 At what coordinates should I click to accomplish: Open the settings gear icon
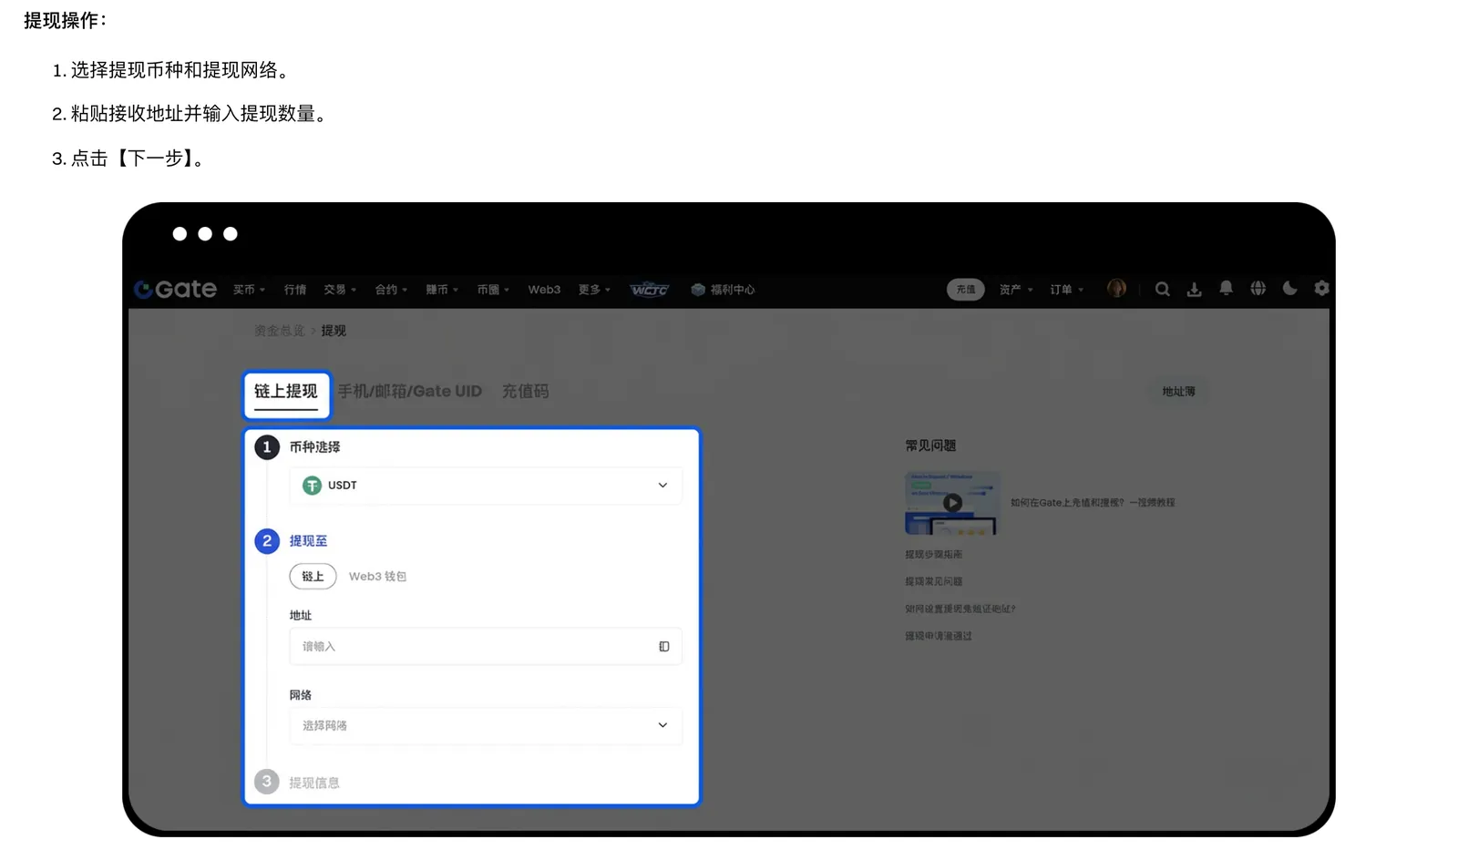point(1321,289)
